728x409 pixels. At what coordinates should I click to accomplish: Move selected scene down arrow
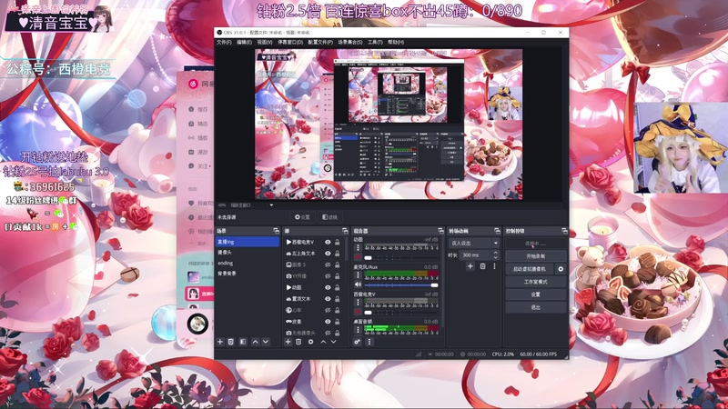266,342
